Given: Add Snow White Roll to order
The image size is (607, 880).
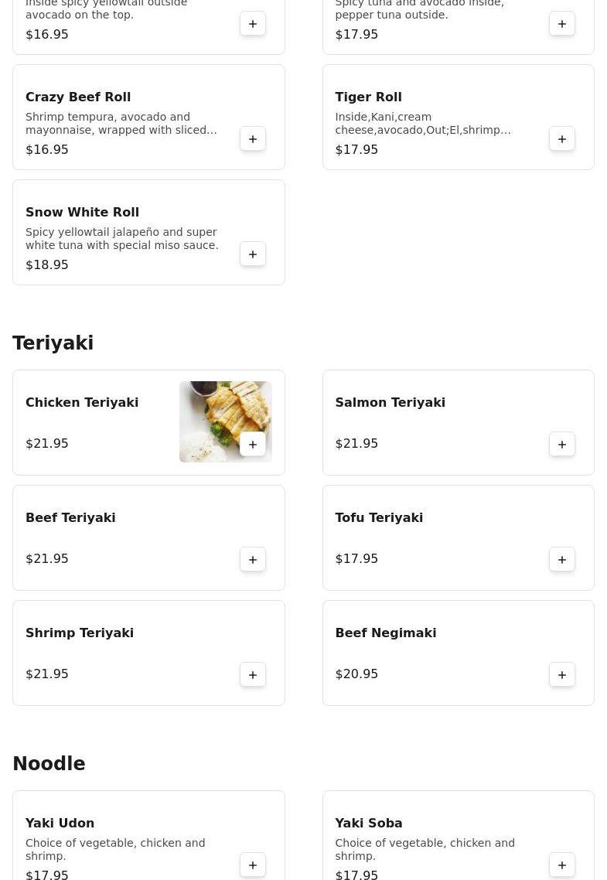Looking at the screenshot, I should point(253,254).
